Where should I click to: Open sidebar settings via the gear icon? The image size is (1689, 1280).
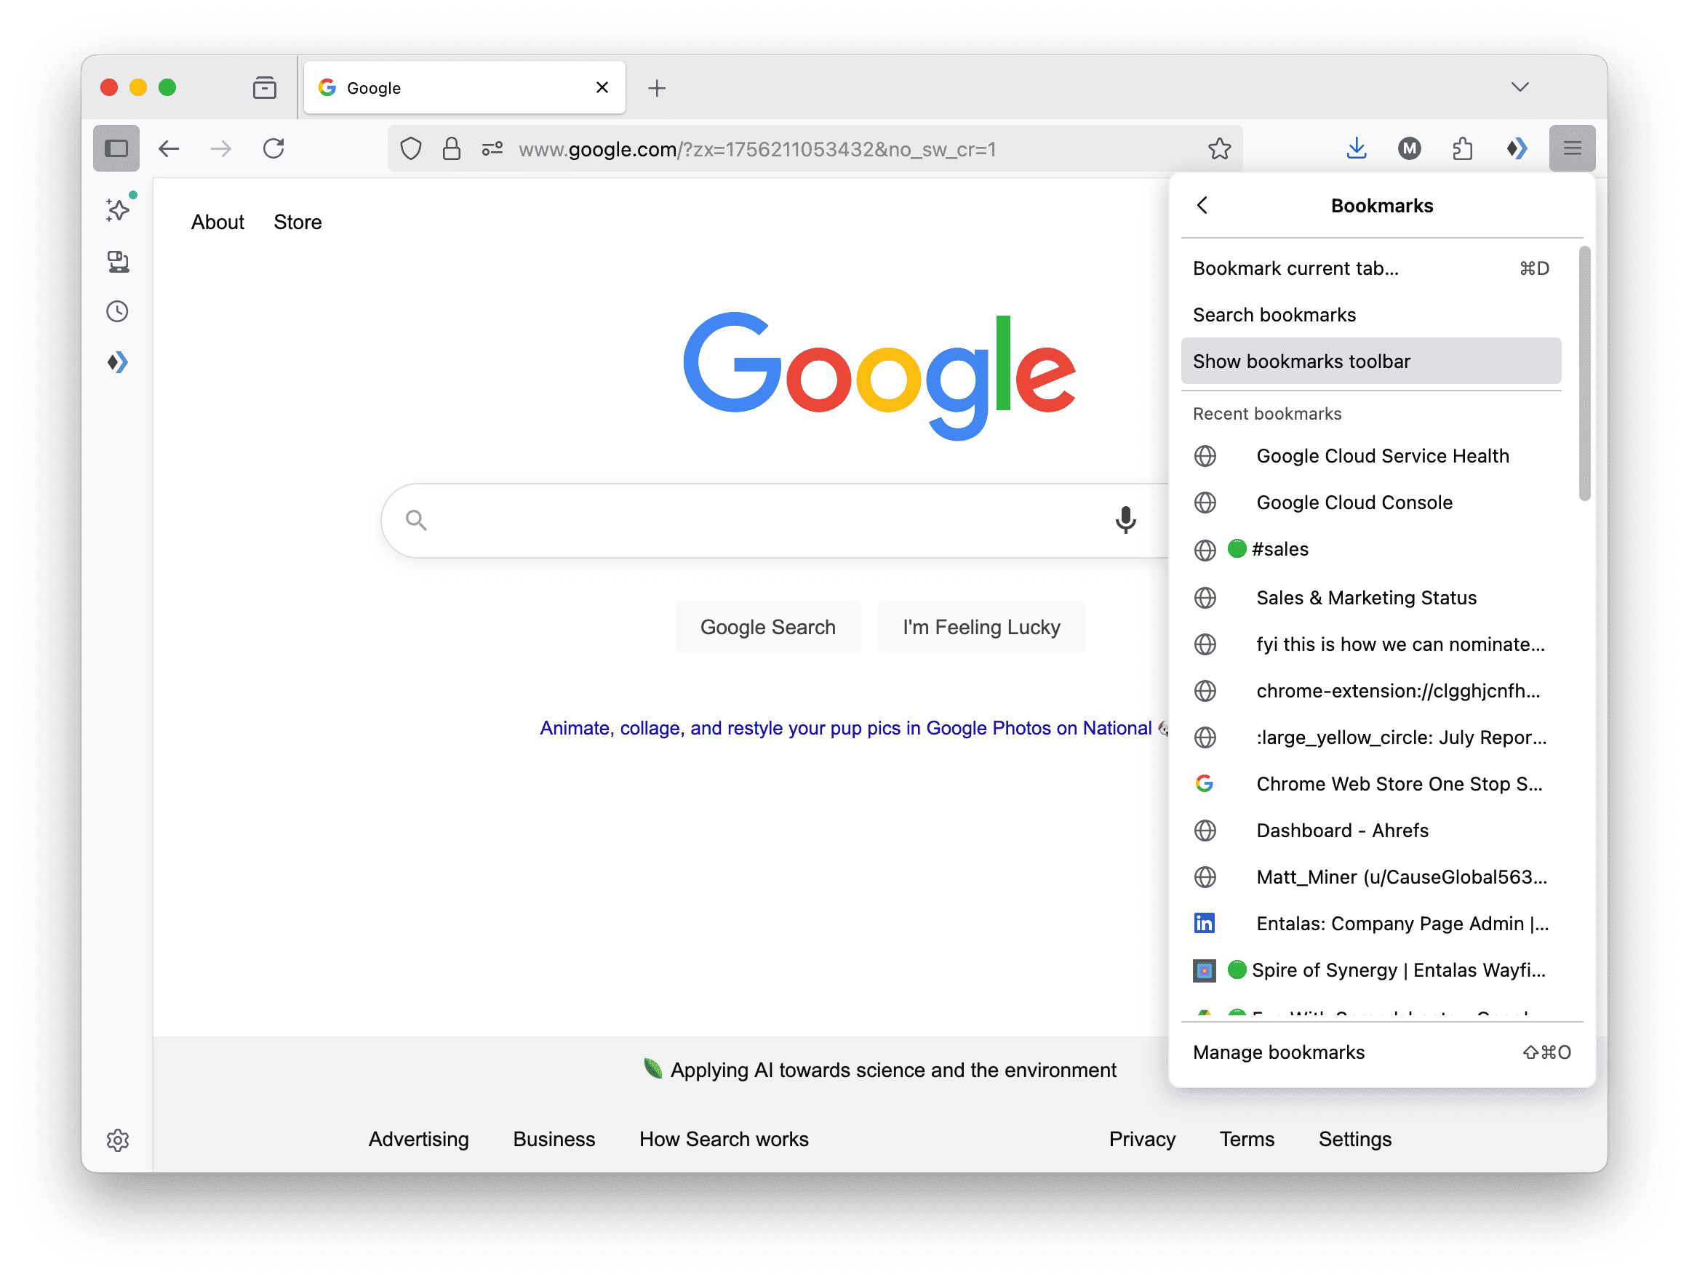(x=118, y=1140)
